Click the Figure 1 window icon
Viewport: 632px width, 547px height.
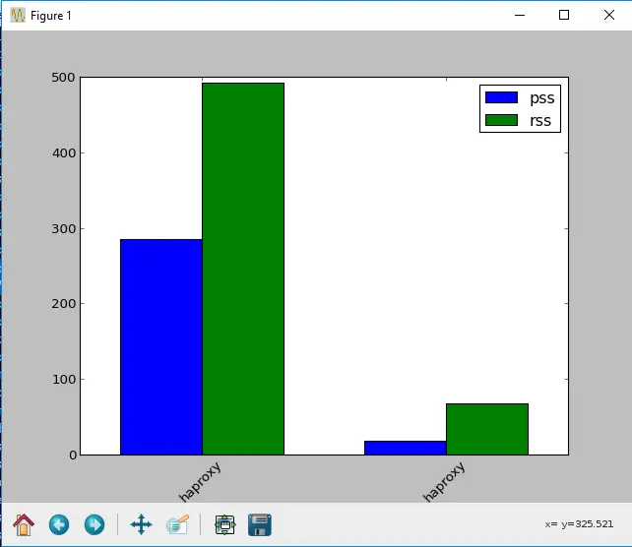point(17,16)
